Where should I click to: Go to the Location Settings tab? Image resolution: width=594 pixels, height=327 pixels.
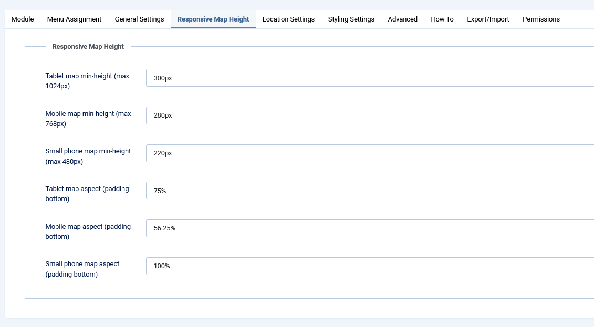pos(288,19)
